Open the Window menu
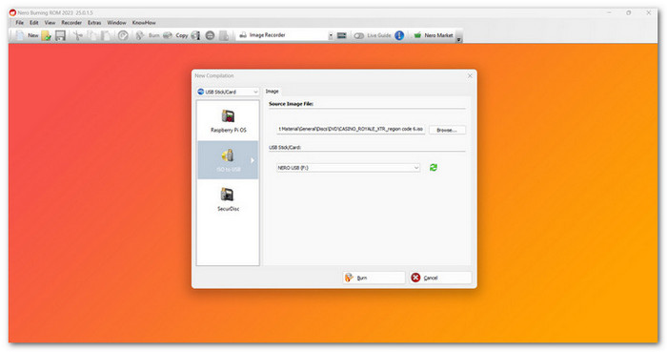Viewport: 667px width, 352px height. 116,23
